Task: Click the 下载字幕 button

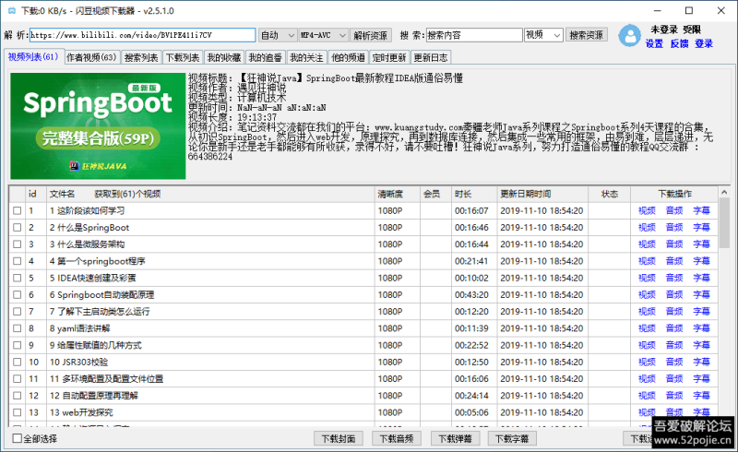Action: 512,439
